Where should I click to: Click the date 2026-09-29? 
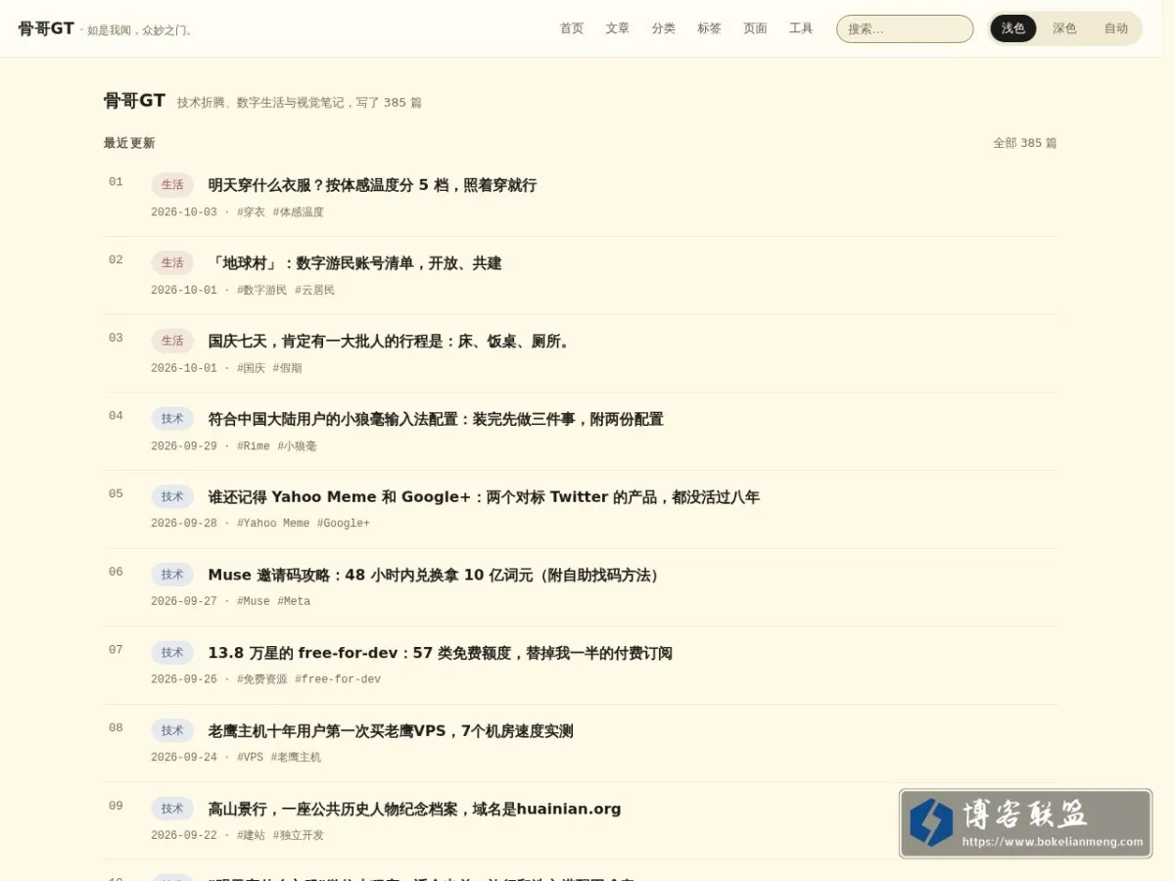point(184,446)
